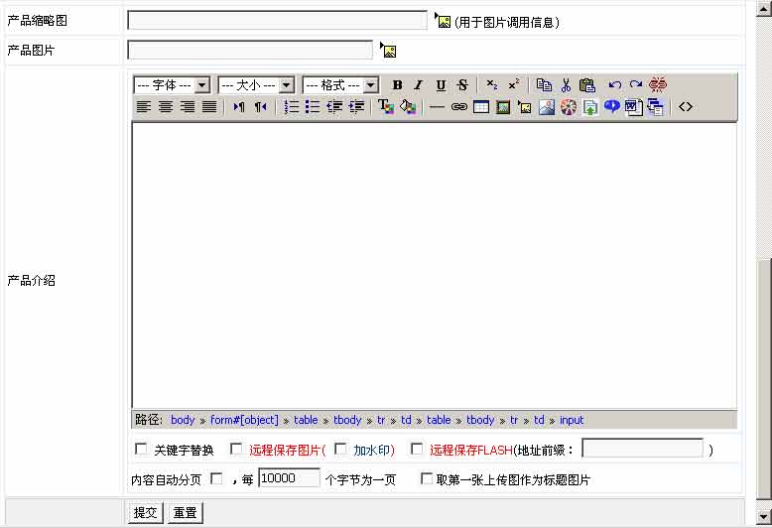The image size is (772, 528).
Task: Click the Word document icon
Action: click(634, 107)
